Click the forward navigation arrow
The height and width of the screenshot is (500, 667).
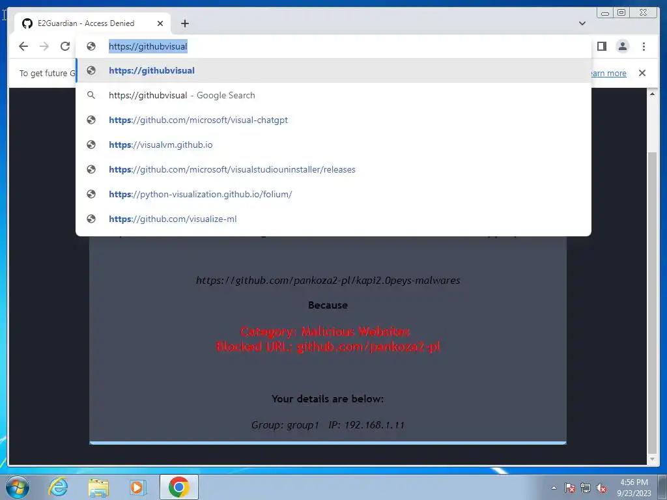click(x=44, y=46)
